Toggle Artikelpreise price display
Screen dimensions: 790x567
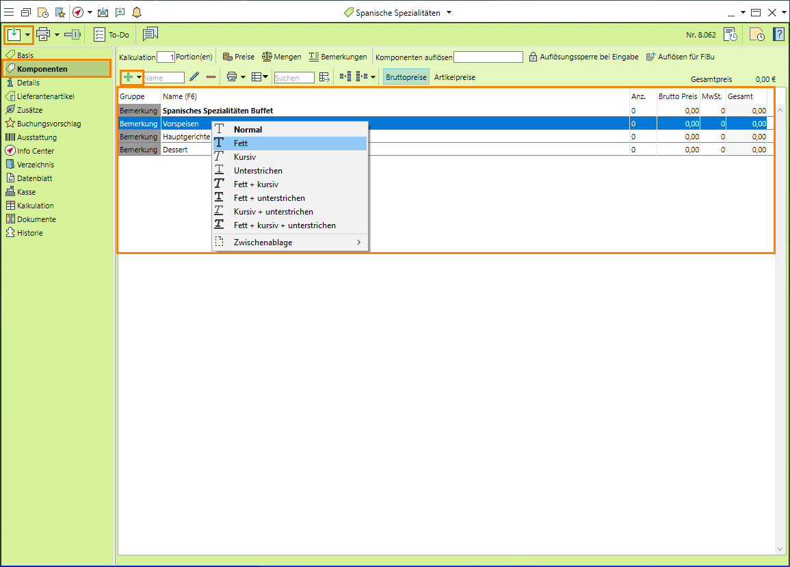pos(455,77)
